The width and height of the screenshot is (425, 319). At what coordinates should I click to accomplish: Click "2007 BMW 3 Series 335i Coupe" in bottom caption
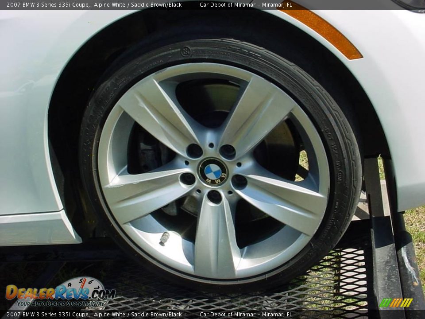click(x=48, y=315)
